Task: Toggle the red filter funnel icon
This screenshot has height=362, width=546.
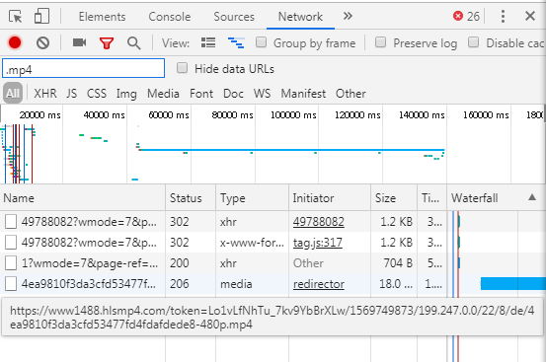Action: 107,43
